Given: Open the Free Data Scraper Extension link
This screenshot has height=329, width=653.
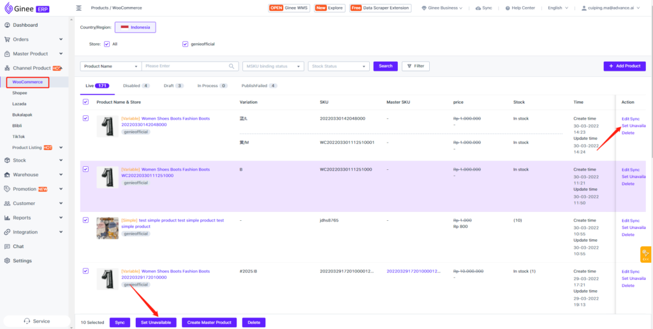Looking at the screenshot, I should point(380,8).
